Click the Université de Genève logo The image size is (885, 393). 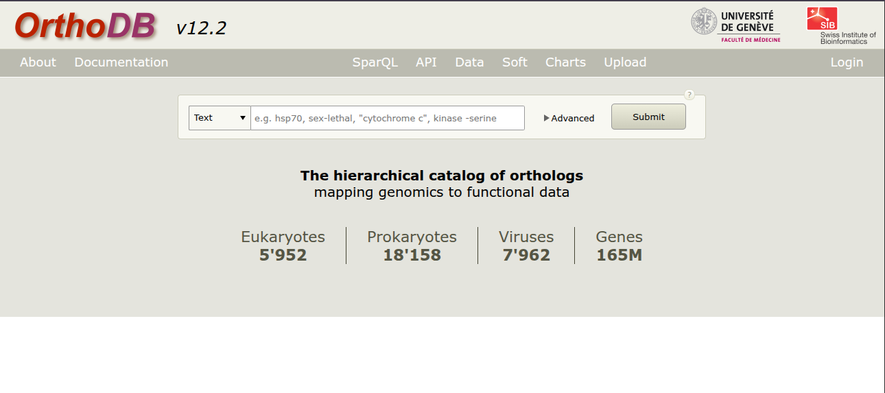[735, 25]
